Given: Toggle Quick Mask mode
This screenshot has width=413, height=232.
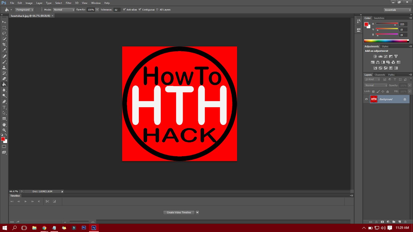Looking at the screenshot, I should coord(4,146).
